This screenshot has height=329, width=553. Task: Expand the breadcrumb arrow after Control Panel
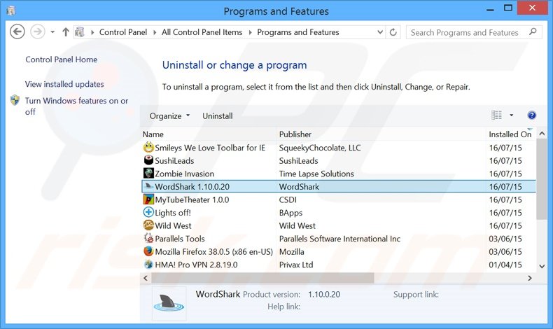coord(155,32)
